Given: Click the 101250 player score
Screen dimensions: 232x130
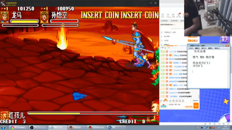Looking at the screenshot, I should [26, 9].
